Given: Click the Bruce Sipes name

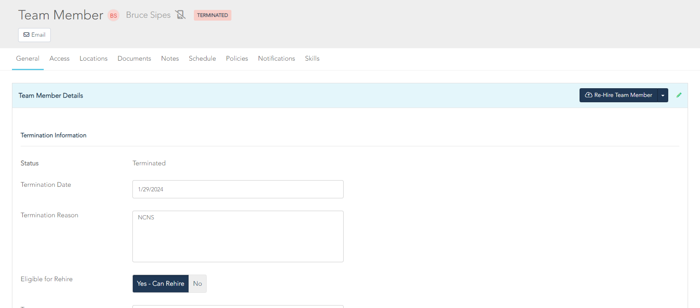Looking at the screenshot, I should coord(148,15).
